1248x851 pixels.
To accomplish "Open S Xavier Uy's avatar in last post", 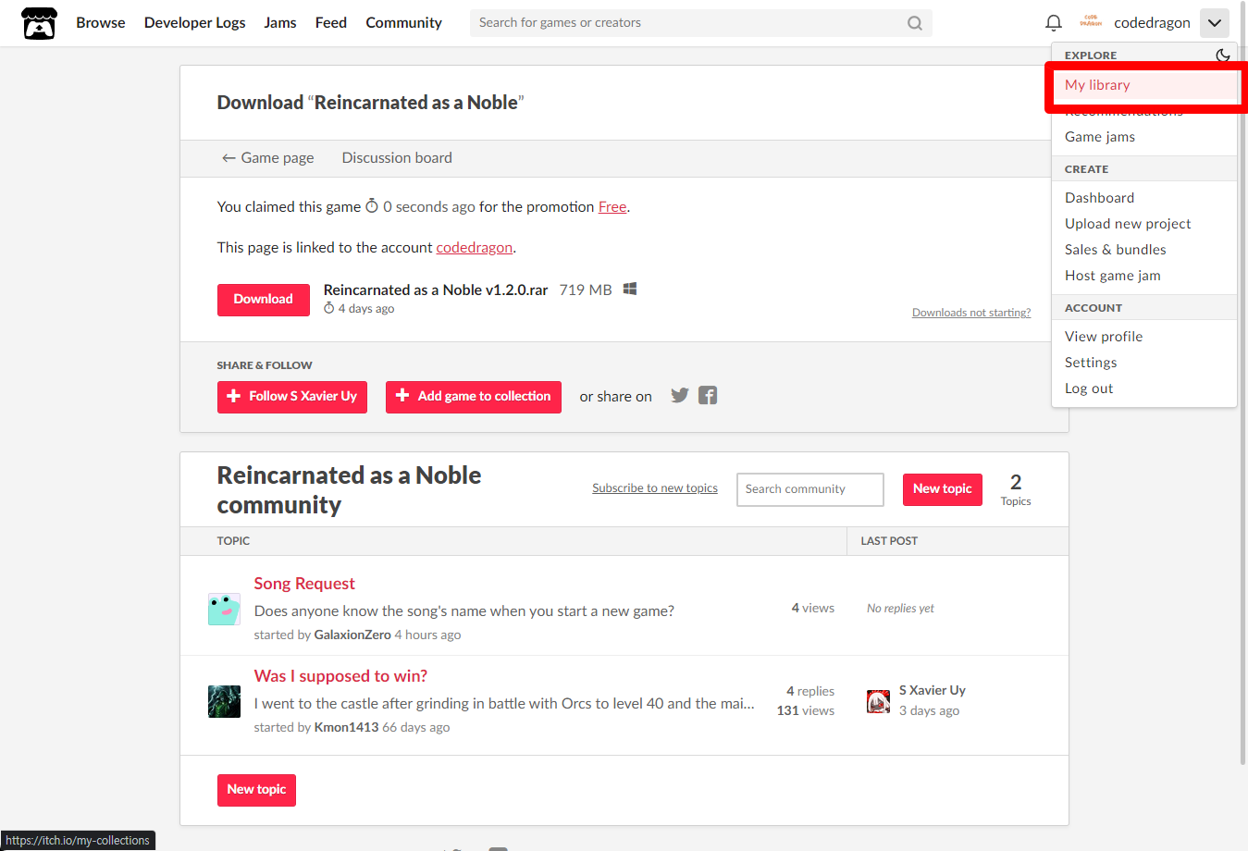I will pos(878,702).
